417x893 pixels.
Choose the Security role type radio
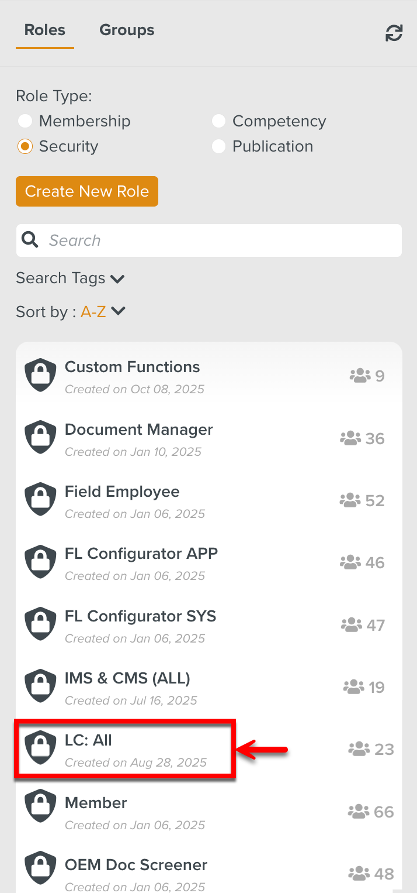(x=25, y=146)
